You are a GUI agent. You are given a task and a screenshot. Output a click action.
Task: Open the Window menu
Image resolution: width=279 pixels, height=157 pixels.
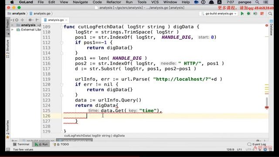click(x=170, y=2)
